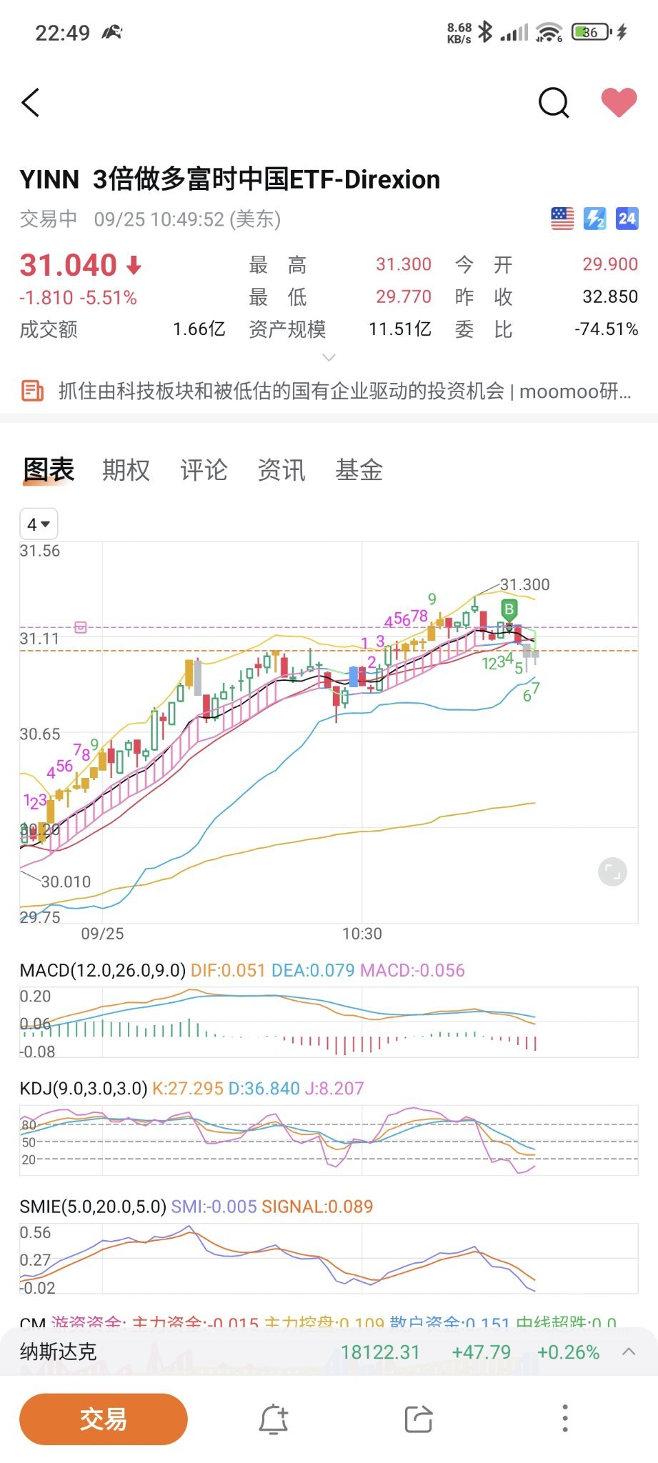
Task: Tap the YINN stock title
Action: [230, 179]
